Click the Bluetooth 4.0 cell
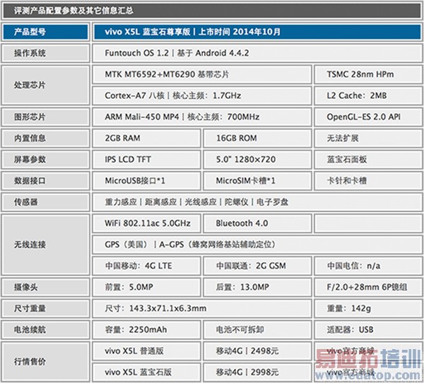 coord(257,223)
